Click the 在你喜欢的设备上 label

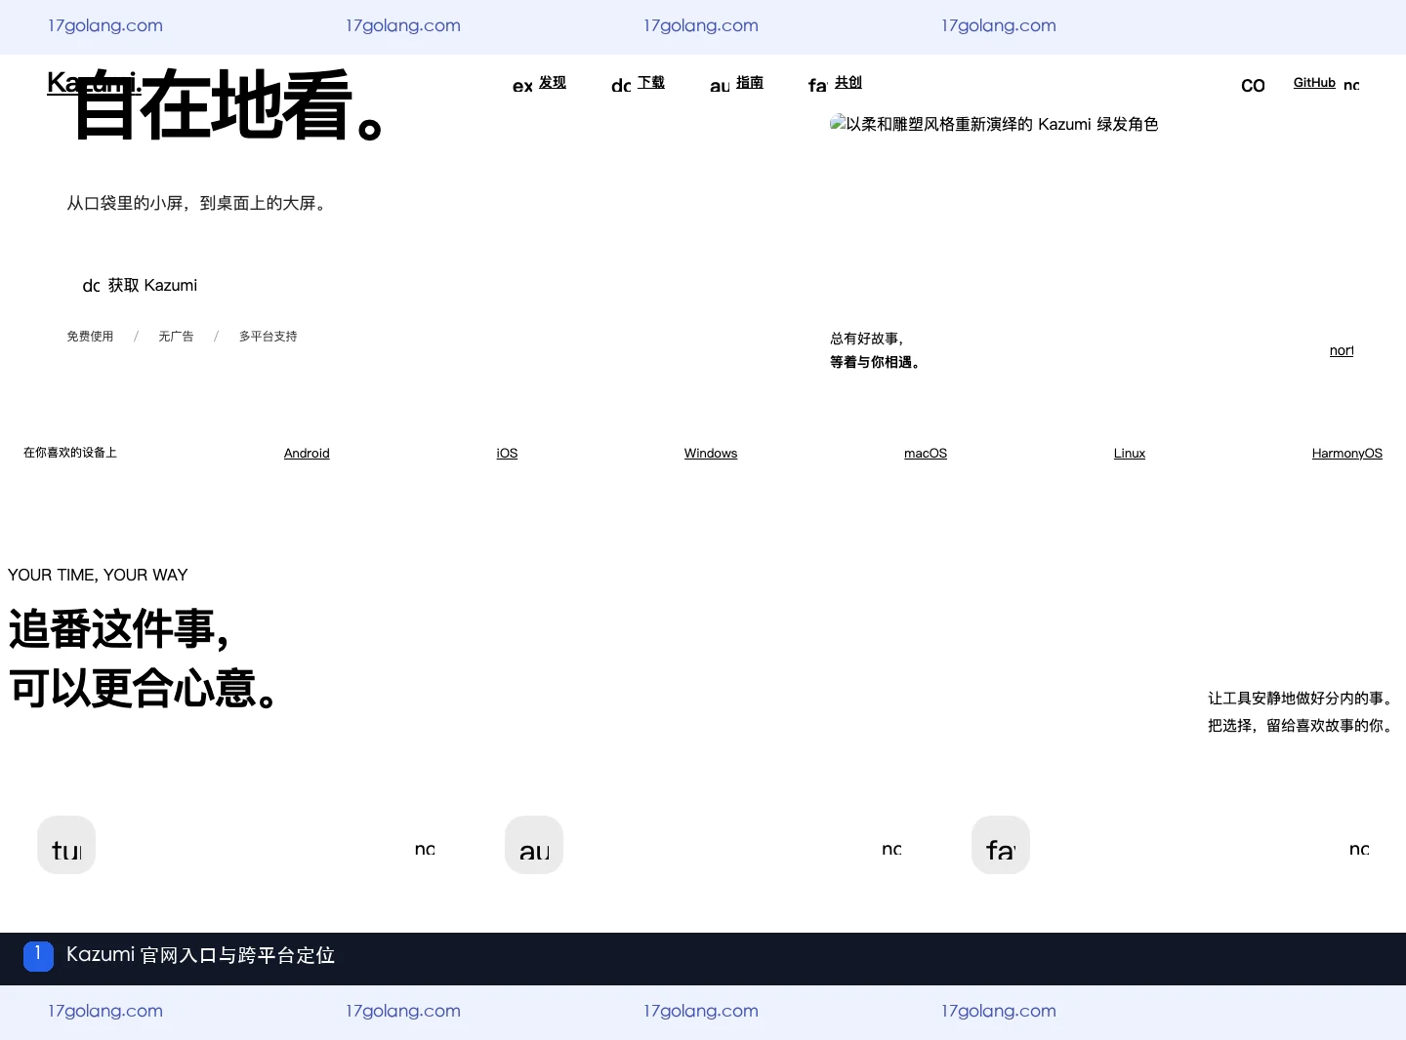(70, 453)
